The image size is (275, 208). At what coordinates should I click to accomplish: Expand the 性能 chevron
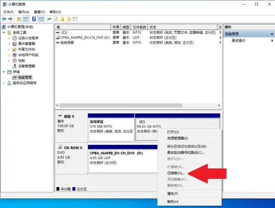pos(9,61)
